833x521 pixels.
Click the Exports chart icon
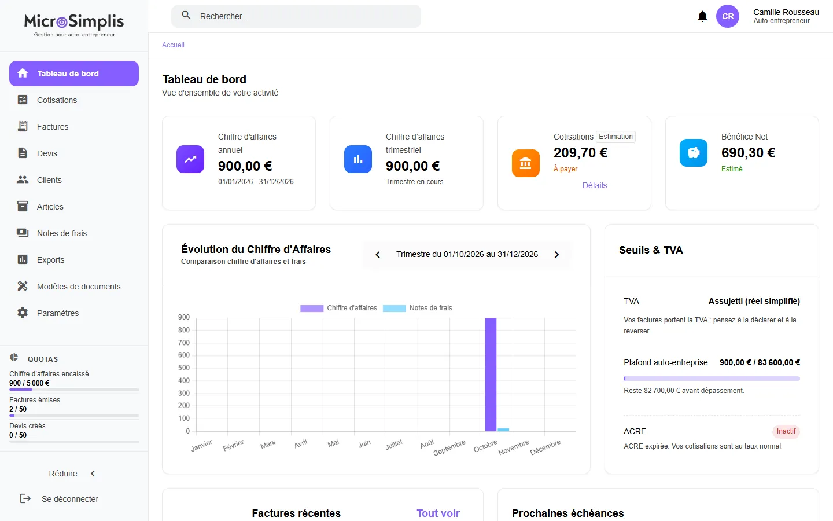click(x=23, y=260)
